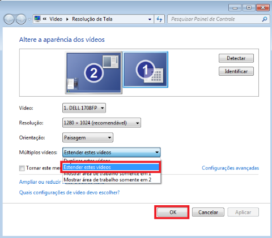Image resolution: width=272 pixels, height=238 pixels.
Task: Click the Forward navigation arrow
Action: click(x=21, y=19)
